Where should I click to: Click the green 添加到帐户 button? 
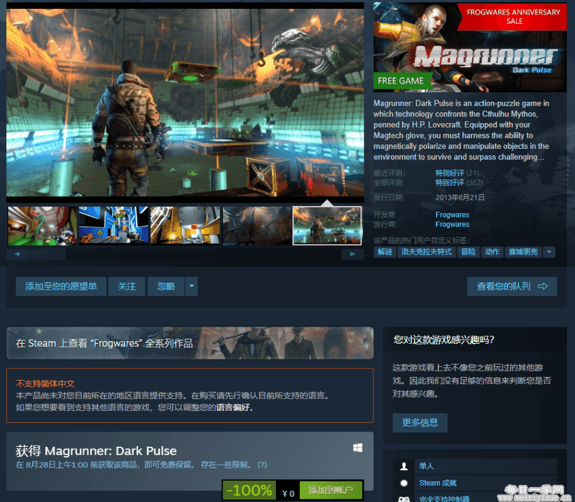pyautogui.click(x=331, y=490)
